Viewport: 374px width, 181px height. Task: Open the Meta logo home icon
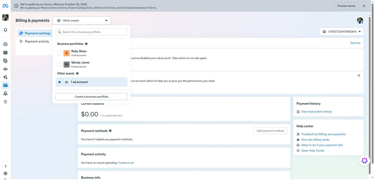(5, 6)
